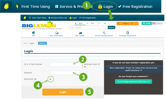Open Buy (truck) icon
Viewport: 166px width, 101px height.
[x=80, y=33]
